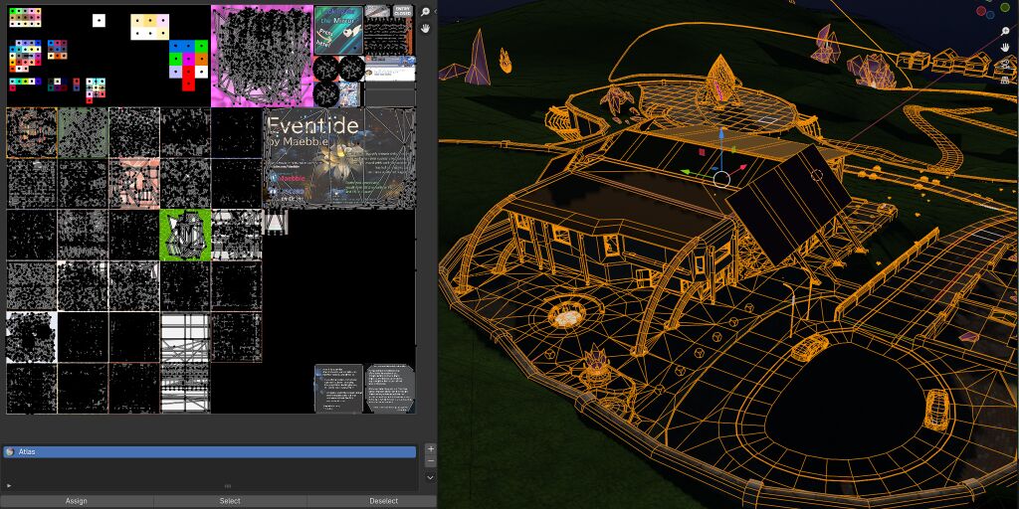1019x509 pixels.
Task: Click the blue Z axis gizmo circle
Action: pyautogui.click(x=990, y=15)
